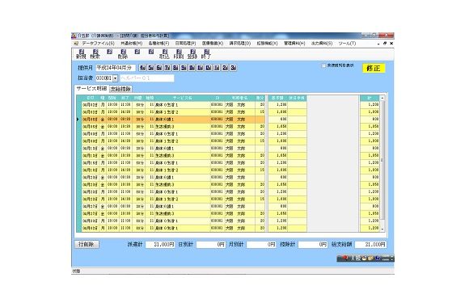Screen dimensions: 465x307
Task: Select the 10月 month button
Action: [192, 68]
